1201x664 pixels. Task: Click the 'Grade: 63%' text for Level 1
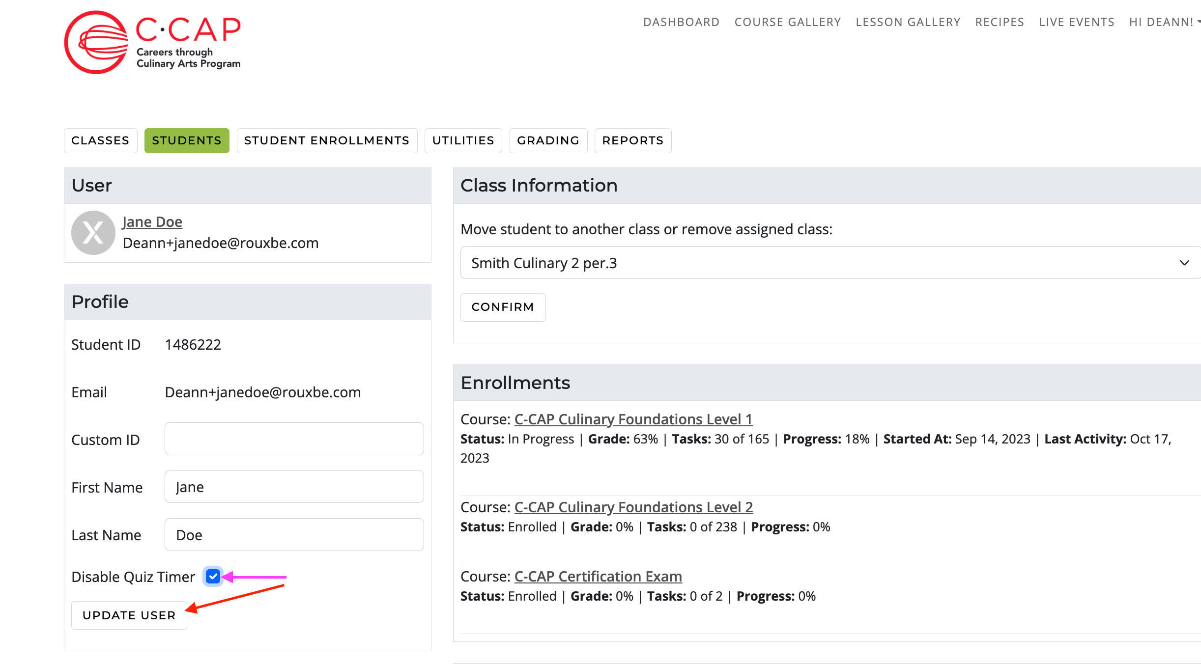623,439
